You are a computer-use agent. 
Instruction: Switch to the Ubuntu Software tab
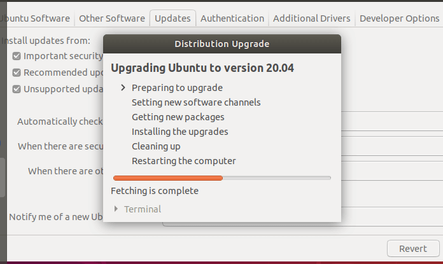click(36, 18)
